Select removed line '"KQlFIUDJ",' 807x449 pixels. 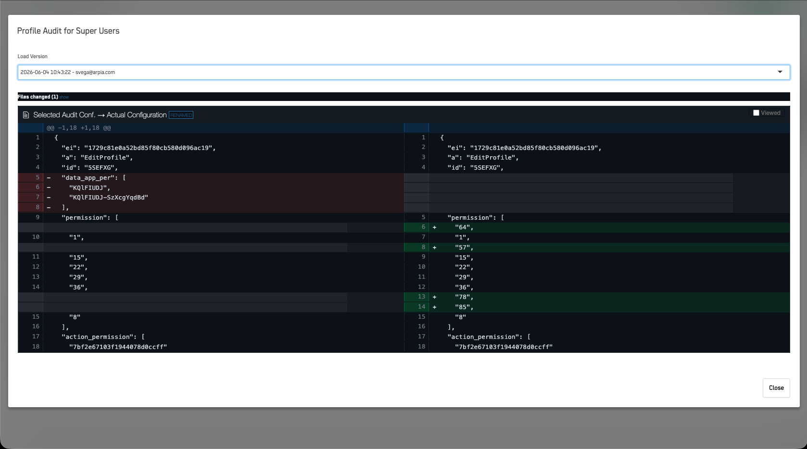89,187
